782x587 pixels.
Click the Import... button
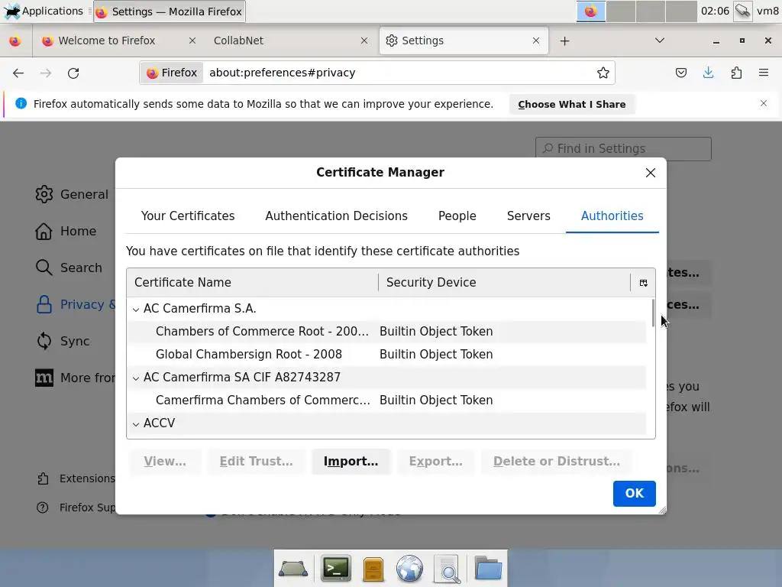pos(351,461)
